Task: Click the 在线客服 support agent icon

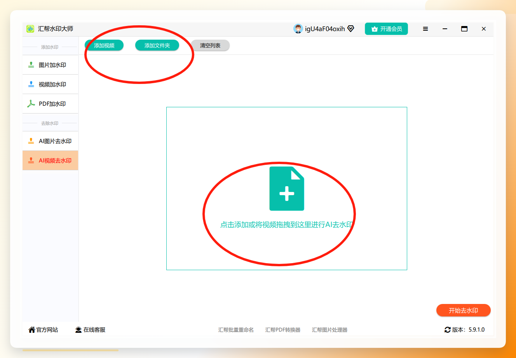Action: pos(78,330)
